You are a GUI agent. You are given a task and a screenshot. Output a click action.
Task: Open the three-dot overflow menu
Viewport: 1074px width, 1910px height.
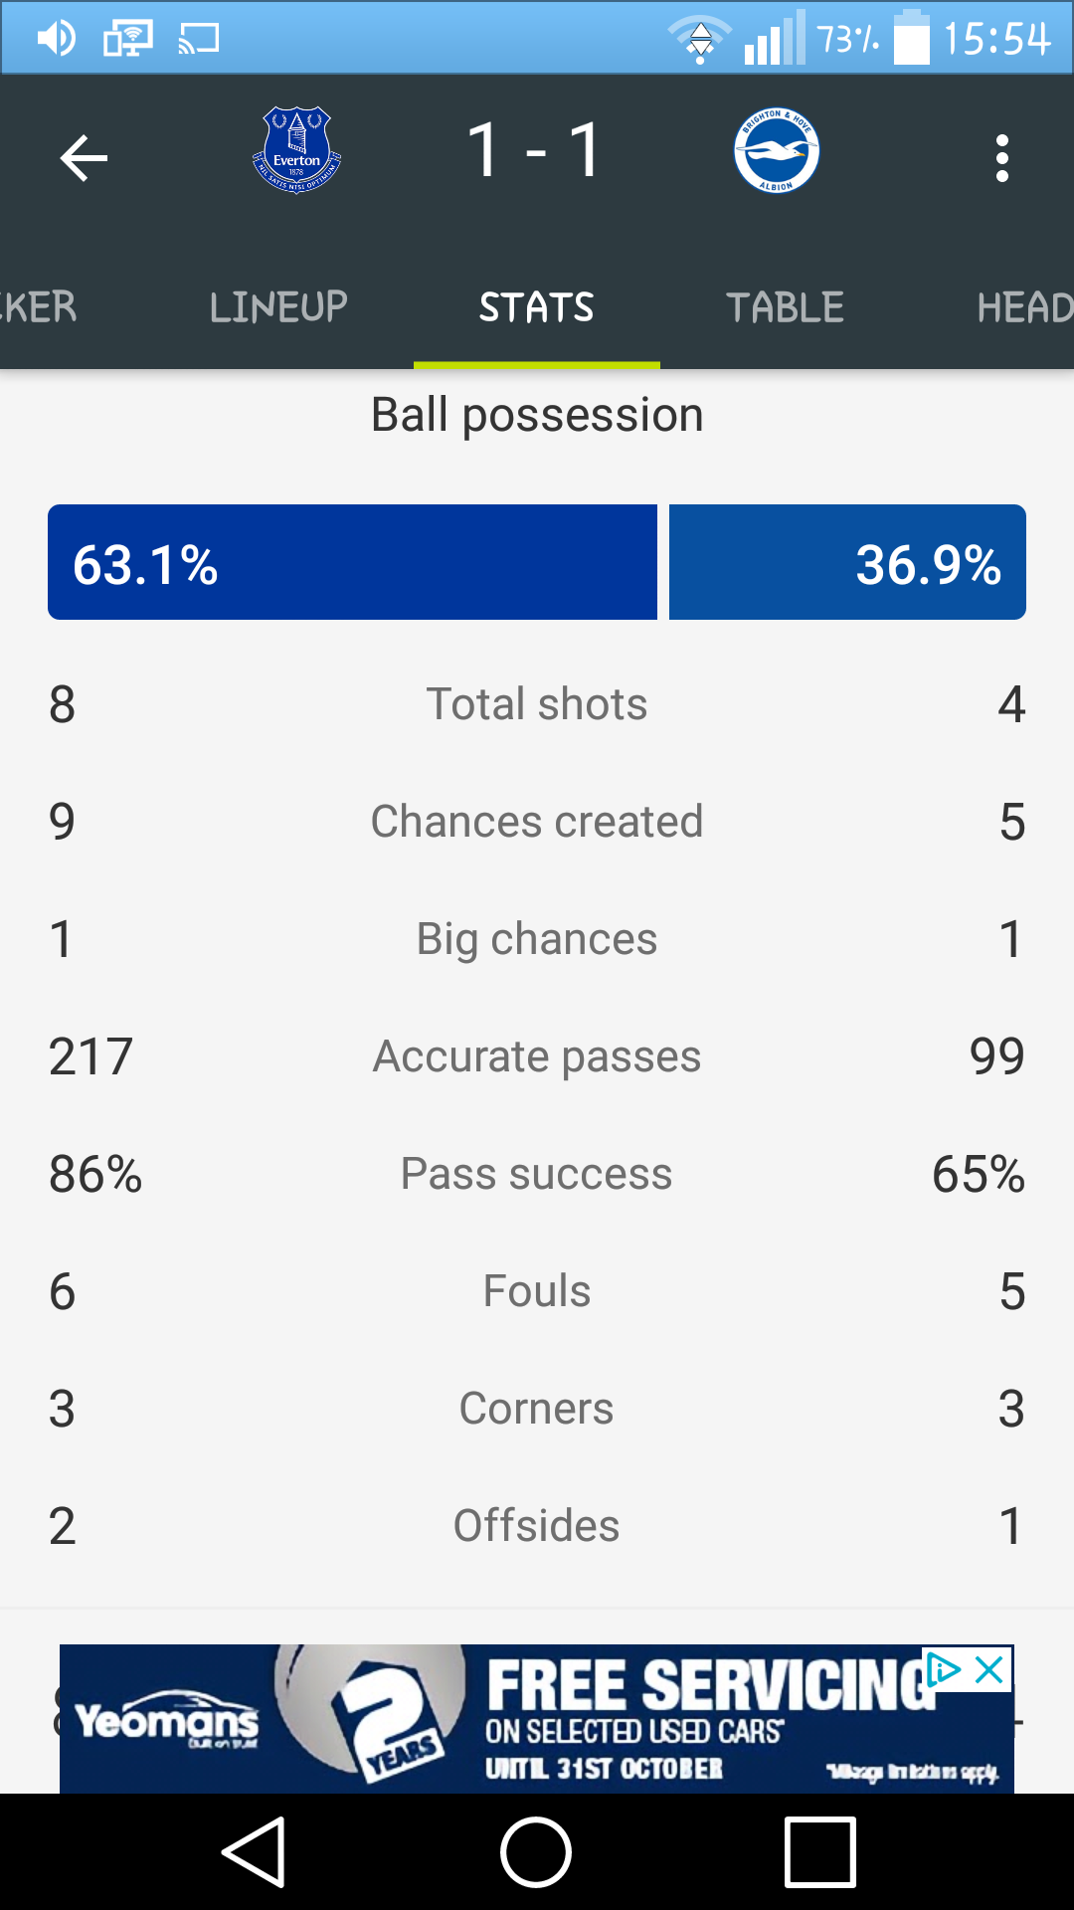tap(1001, 158)
